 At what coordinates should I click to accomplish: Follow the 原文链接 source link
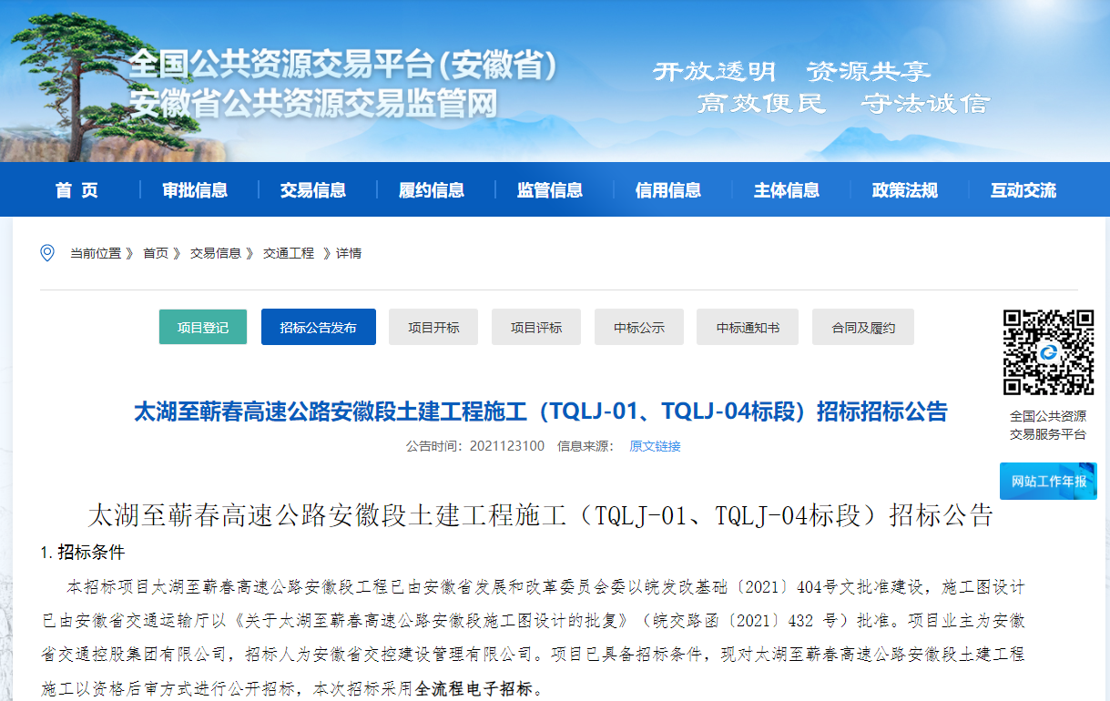tap(655, 446)
